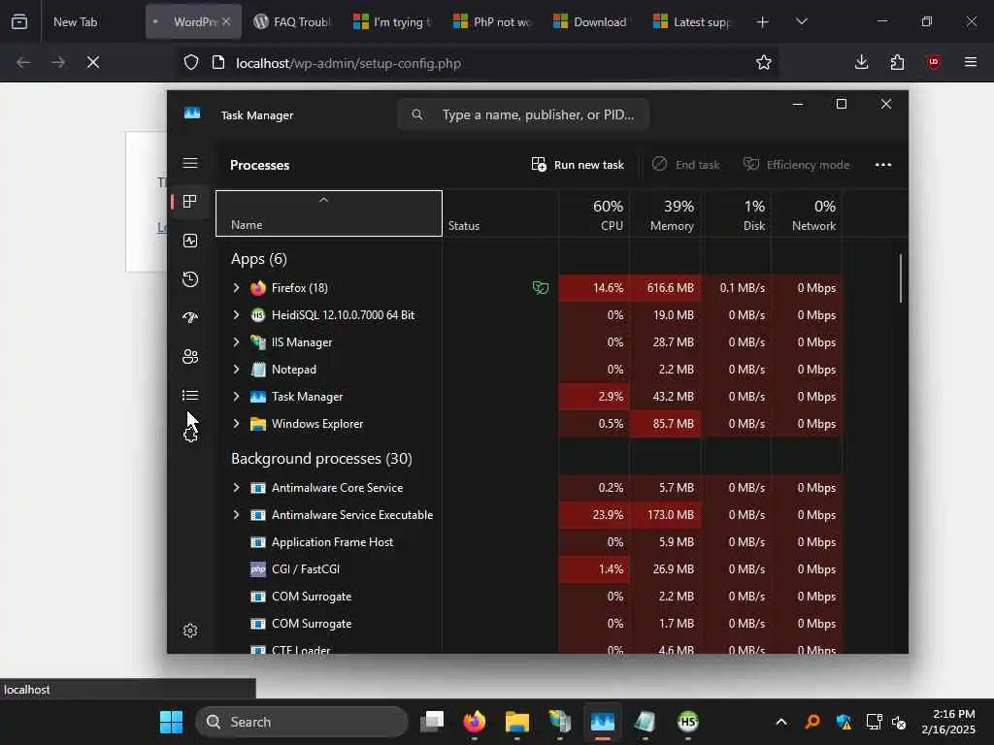Expand the Windows Explorer process row
The height and width of the screenshot is (745, 994).
click(x=237, y=424)
